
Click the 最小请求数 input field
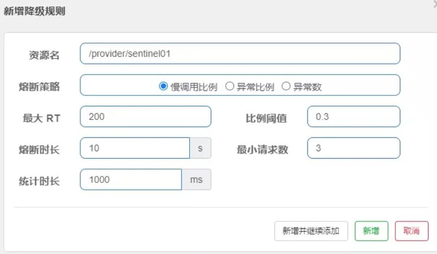(354, 148)
